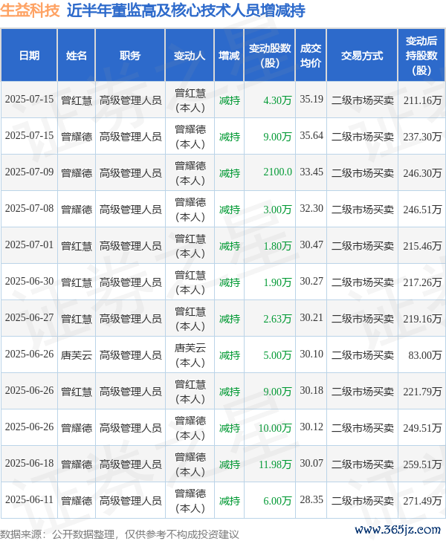Click the 2025-07-01 date cell
Image resolution: width=446 pixels, height=541 pixels.
pyautogui.click(x=29, y=244)
